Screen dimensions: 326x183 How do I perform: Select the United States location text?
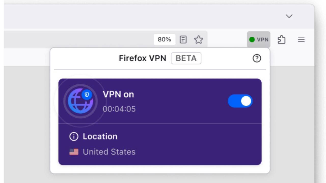(109, 152)
